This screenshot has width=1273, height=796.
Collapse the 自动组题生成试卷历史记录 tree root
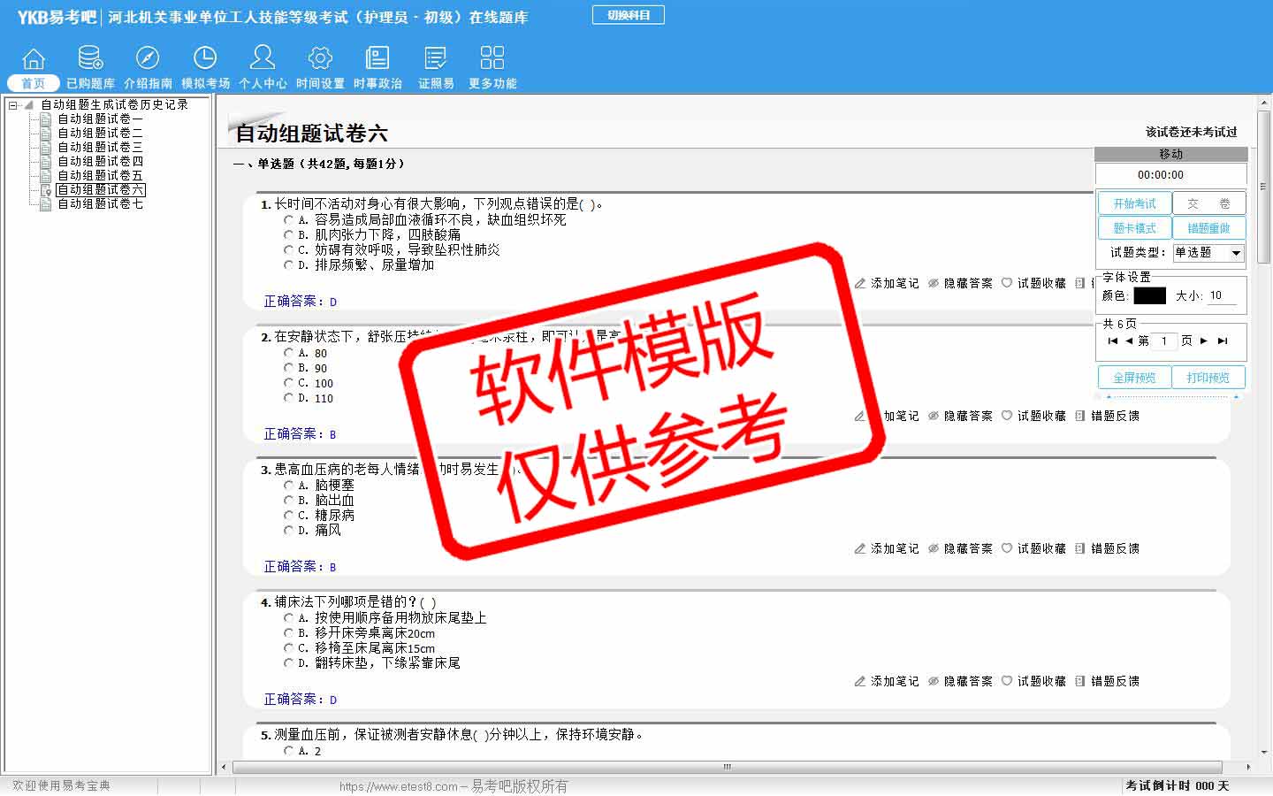pyautogui.click(x=13, y=105)
